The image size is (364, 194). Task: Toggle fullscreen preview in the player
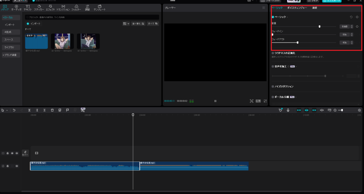click(265, 101)
